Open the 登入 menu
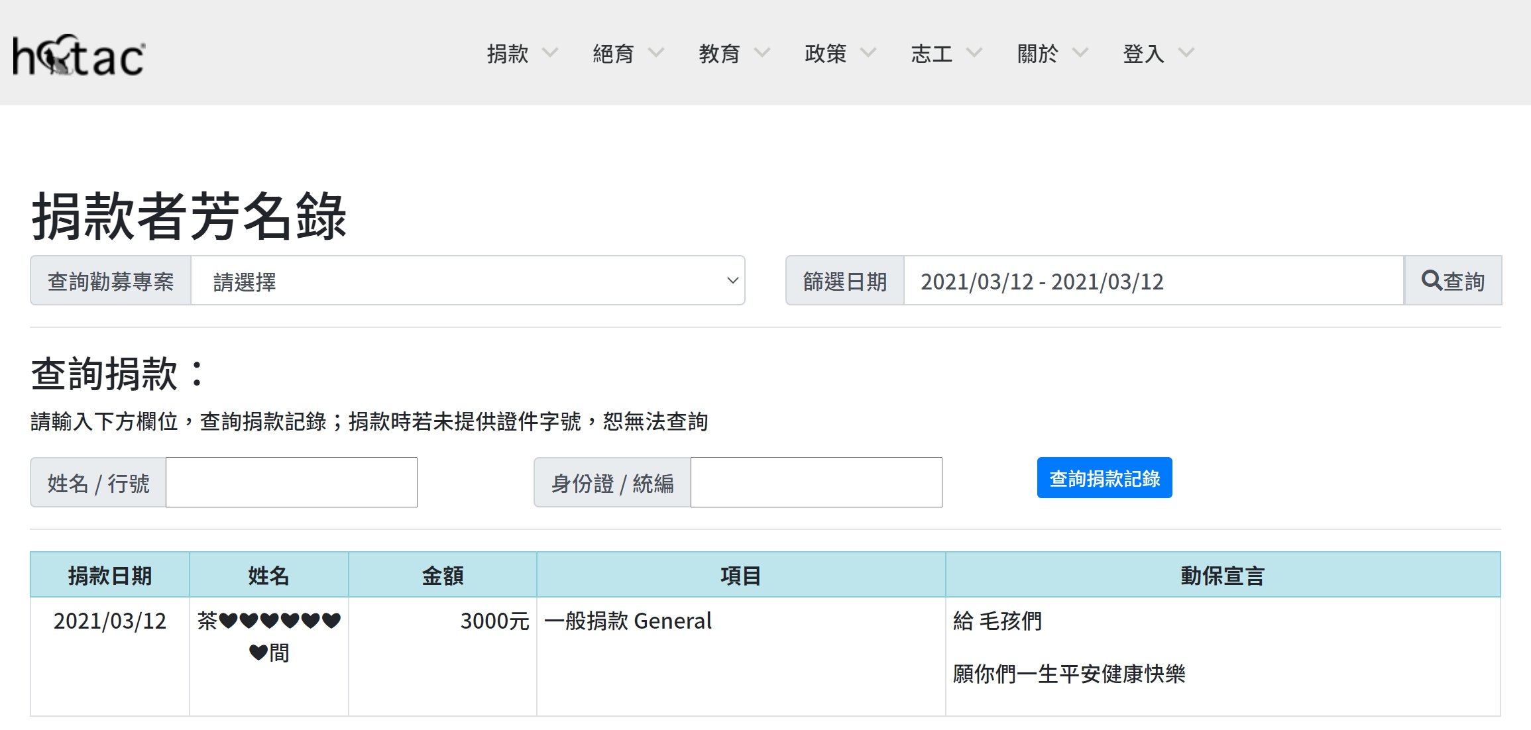 1144,53
